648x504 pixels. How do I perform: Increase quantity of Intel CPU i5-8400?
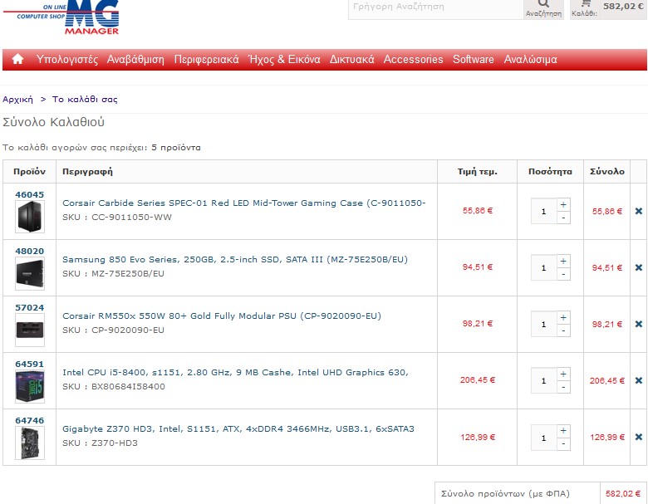point(563,374)
